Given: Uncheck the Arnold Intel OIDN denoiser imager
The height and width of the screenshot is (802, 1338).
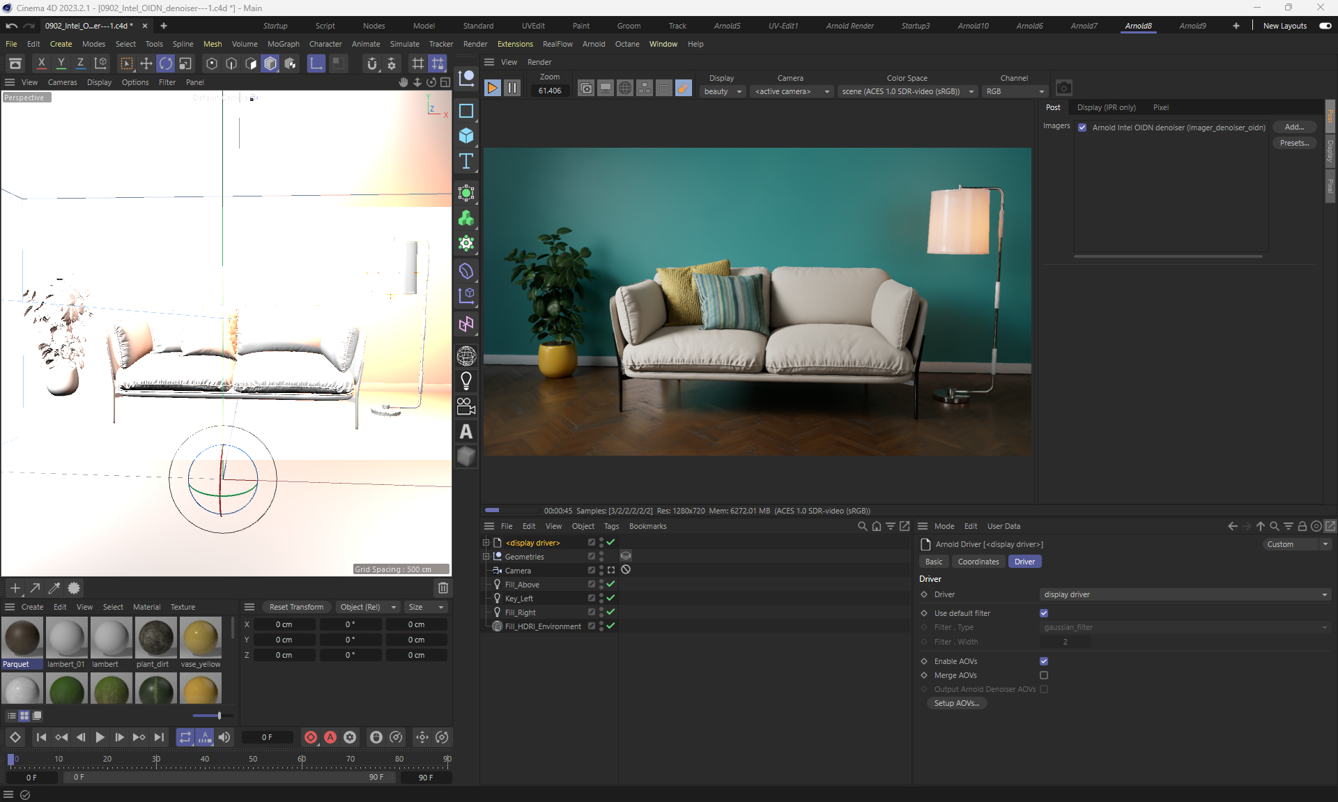Looking at the screenshot, I should pos(1082,128).
